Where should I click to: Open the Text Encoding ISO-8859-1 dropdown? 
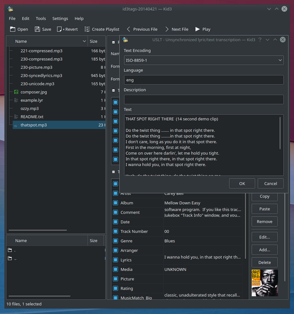pyautogui.click(x=204, y=60)
